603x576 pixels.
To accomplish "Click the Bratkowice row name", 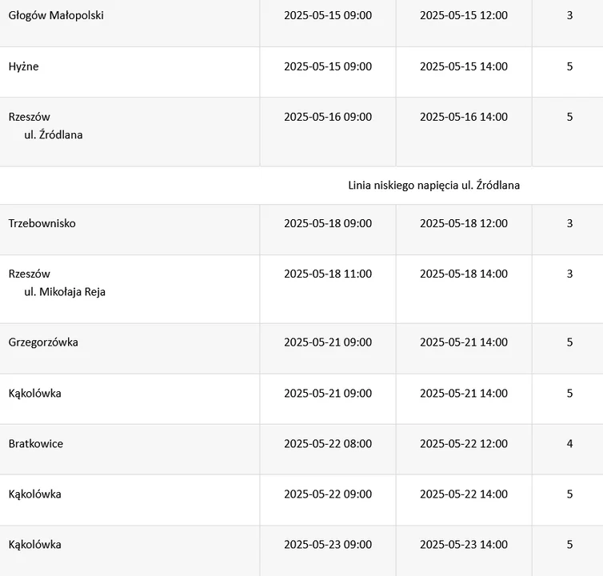I will pos(36,444).
